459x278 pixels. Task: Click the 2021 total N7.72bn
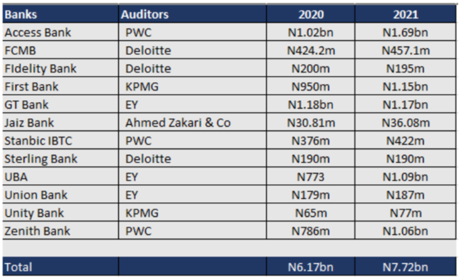pyautogui.click(x=405, y=267)
